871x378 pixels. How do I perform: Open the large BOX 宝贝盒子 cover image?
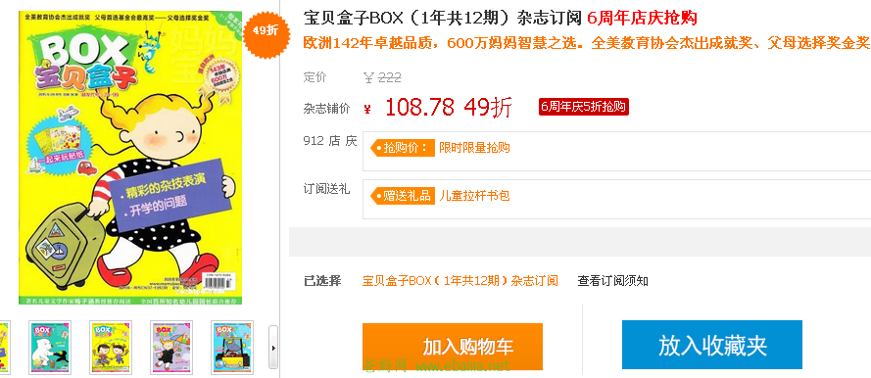133,158
